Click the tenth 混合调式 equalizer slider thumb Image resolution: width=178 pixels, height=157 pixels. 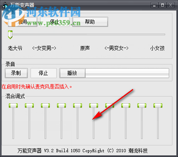(x=158, y=105)
